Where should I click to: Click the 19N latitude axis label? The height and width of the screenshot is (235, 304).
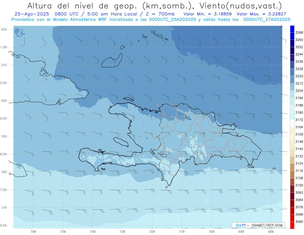click(x=4, y=136)
